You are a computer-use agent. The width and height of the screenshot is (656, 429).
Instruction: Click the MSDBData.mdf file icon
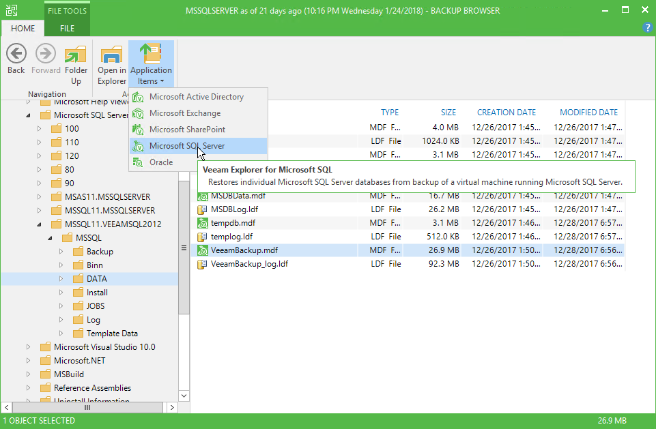tap(203, 196)
